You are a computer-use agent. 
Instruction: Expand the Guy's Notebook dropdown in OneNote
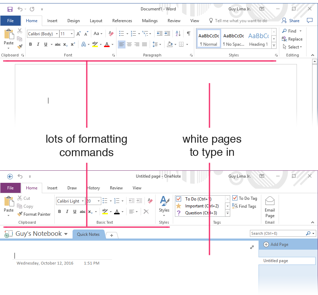(x=66, y=234)
